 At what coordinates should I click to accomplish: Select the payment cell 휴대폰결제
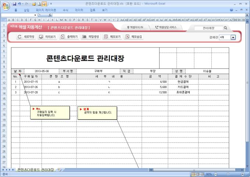click(183, 92)
